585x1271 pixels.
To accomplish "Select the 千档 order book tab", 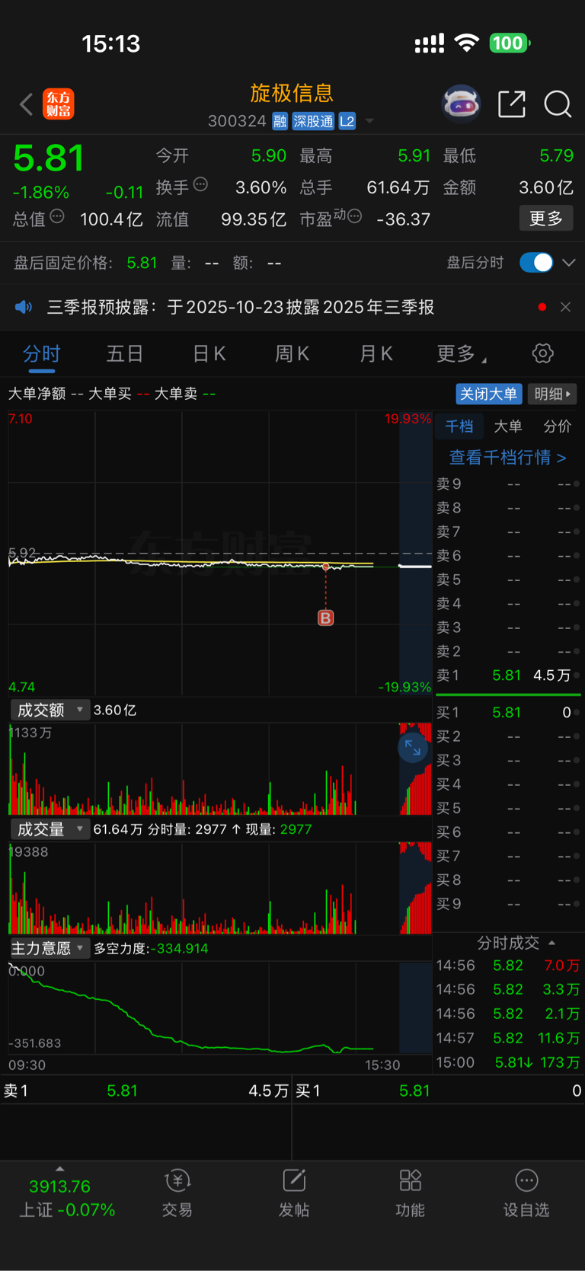I will click(x=459, y=426).
